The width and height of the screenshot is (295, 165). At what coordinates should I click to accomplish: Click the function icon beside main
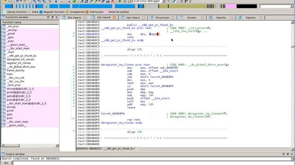[x=4, y=74]
